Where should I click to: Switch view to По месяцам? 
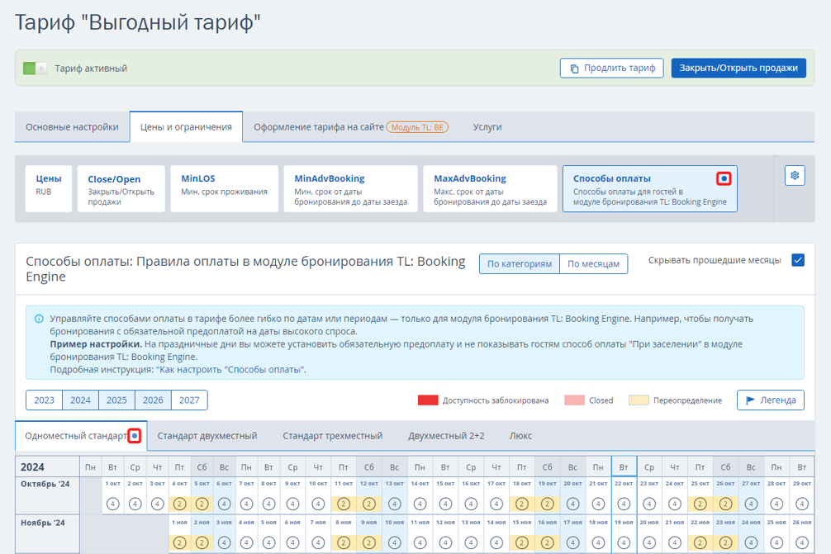pos(594,264)
